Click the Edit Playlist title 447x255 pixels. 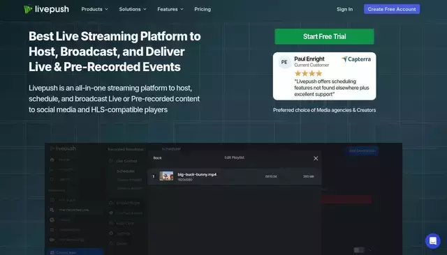click(234, 157)
